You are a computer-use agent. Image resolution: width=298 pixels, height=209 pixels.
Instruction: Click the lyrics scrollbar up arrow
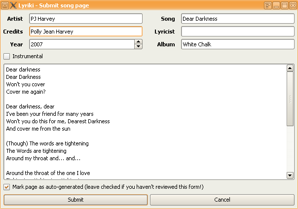pos(290,68)
